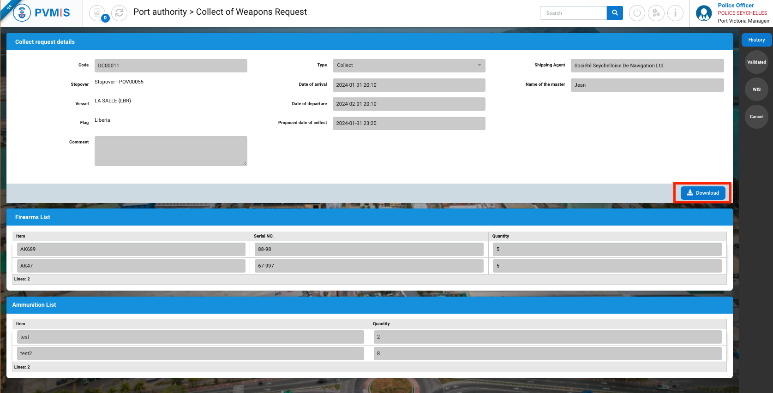This screenshot has height=393, width=773.
Task: Click into the header Search field
Action: point(573,13)
